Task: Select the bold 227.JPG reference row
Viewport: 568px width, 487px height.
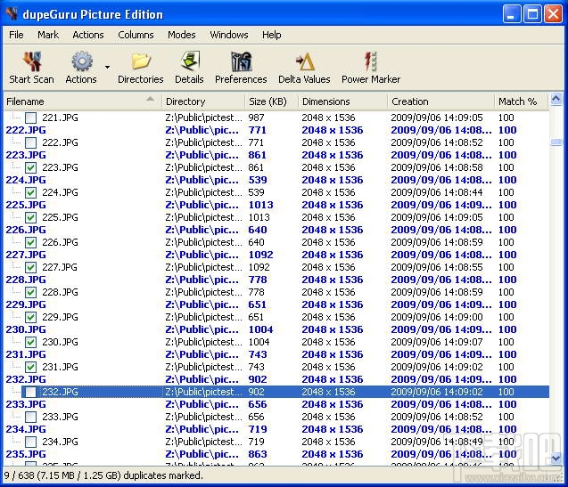Action: (x=26, y=255)
